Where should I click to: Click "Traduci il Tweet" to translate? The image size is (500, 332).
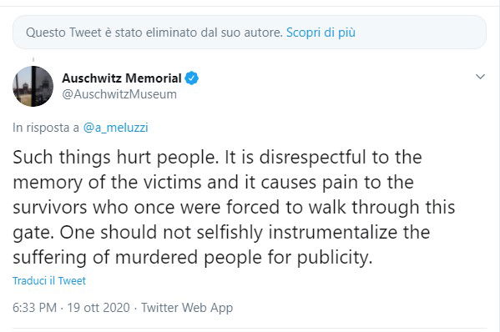[x=49, y=281]
